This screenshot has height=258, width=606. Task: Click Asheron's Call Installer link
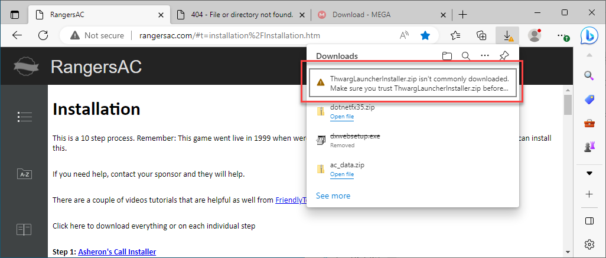117,252
